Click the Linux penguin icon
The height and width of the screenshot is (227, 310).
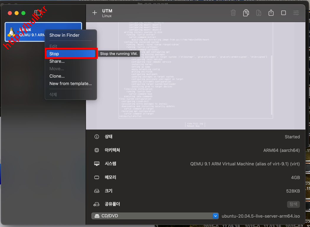[x=11, y=32]
